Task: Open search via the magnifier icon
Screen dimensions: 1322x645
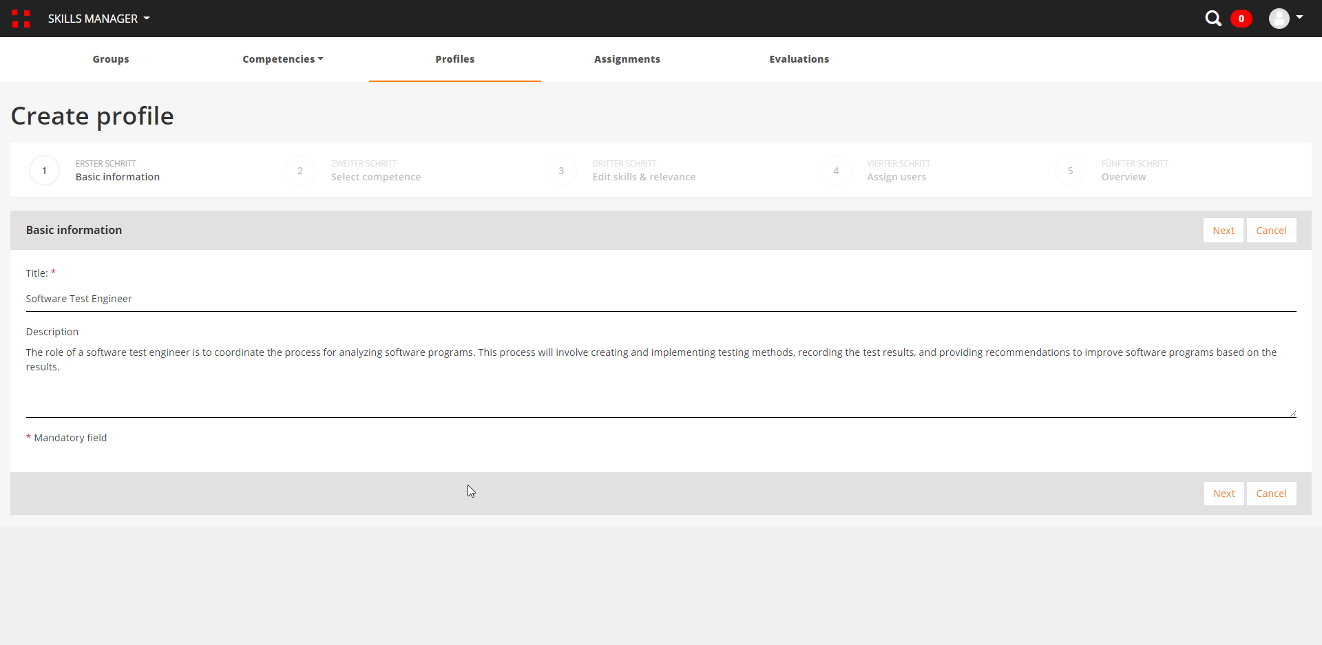Action: click(x=1213, y=19)
